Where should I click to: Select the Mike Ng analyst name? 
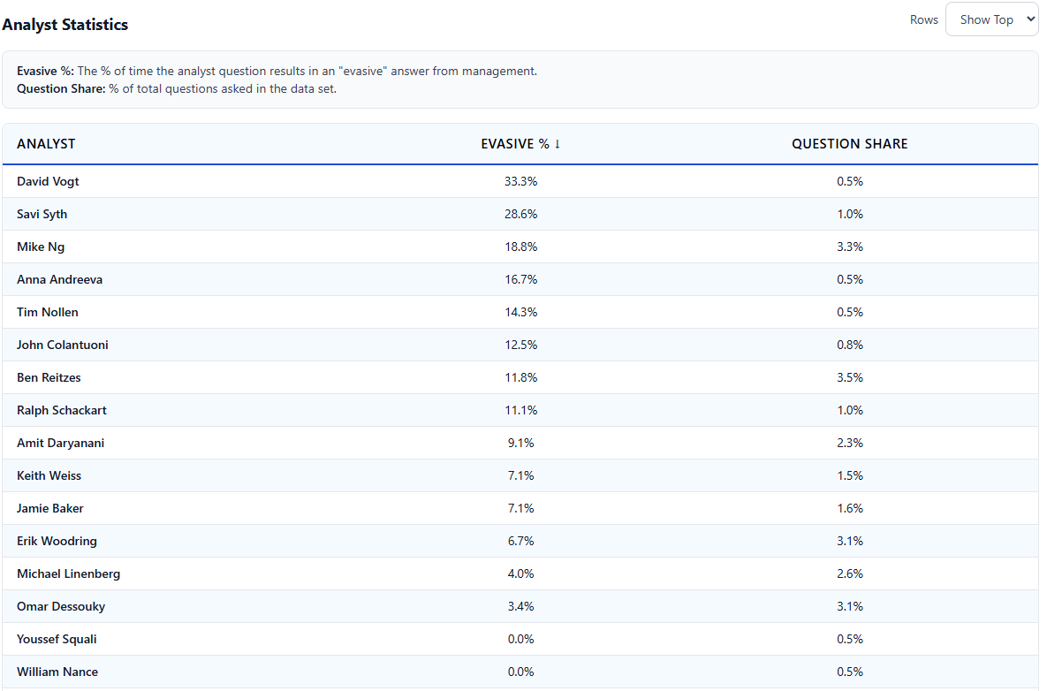pos(41,247)
